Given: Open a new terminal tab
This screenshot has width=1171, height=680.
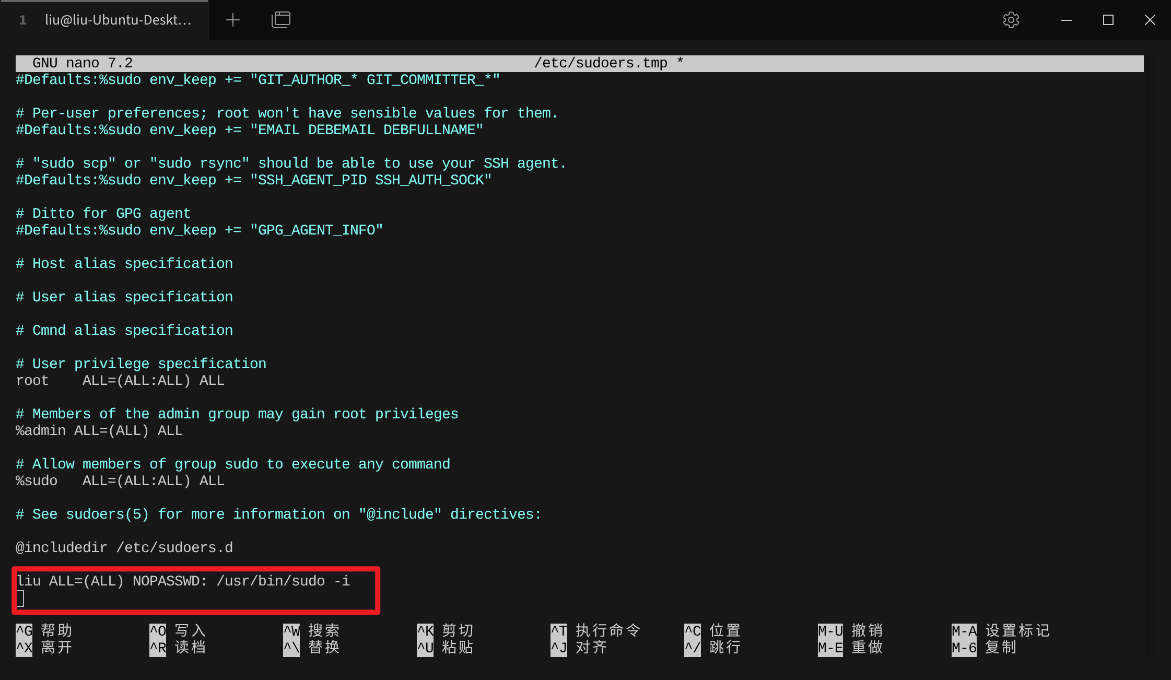Looking at the screenshot, I should coord(233,20).
